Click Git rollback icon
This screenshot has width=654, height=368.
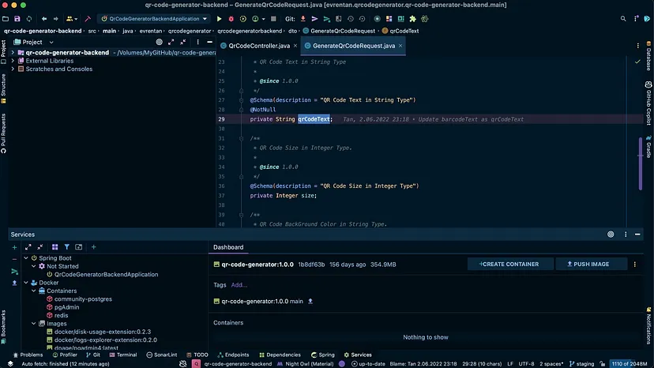click(362, 19)
